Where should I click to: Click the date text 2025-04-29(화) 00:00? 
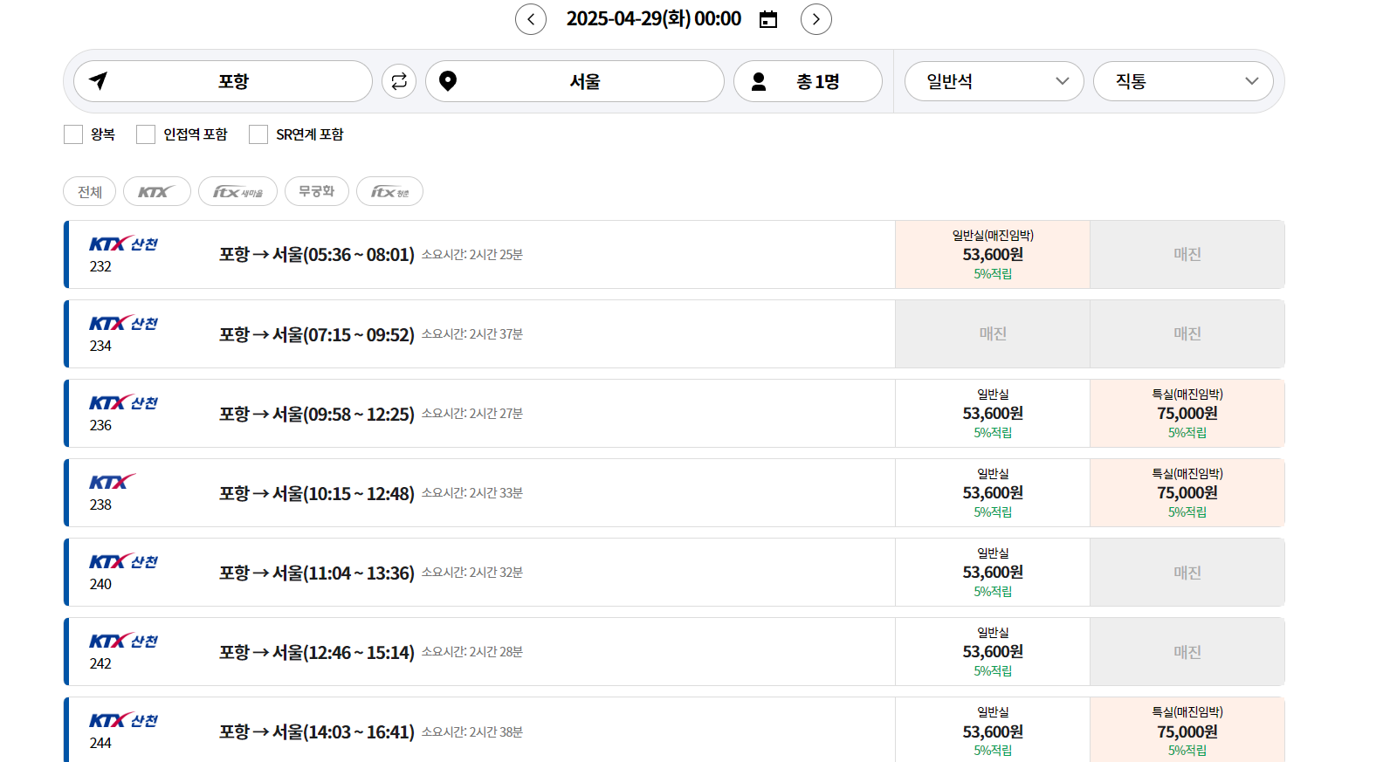tap(654, 19)
